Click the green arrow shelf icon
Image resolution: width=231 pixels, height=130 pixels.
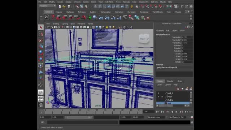pyautogui.click(x=89, y=18)
